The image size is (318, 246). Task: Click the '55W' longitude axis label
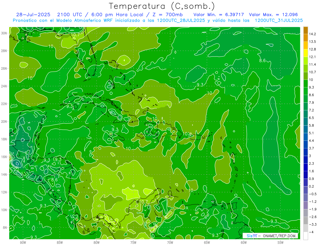281,243
